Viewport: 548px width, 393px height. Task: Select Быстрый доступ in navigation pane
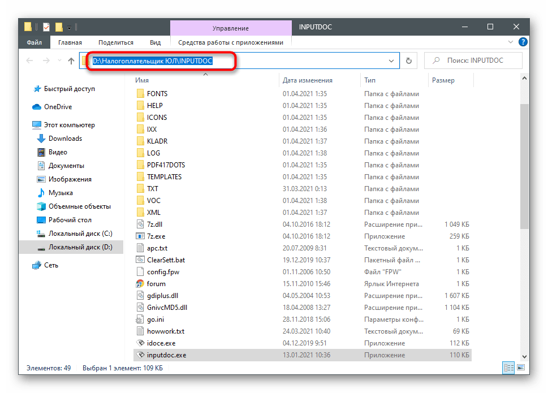69,89
